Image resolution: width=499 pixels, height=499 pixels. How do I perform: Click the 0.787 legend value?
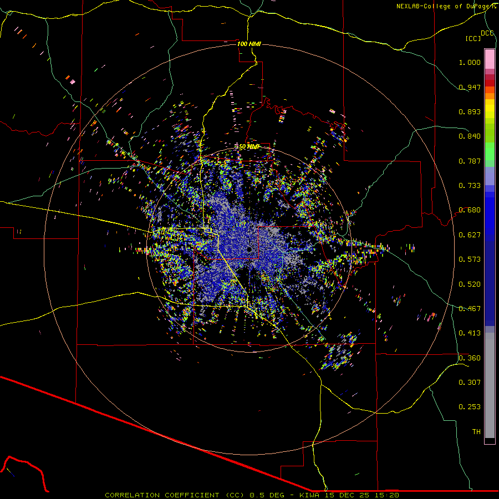click(x=470, y=161)
